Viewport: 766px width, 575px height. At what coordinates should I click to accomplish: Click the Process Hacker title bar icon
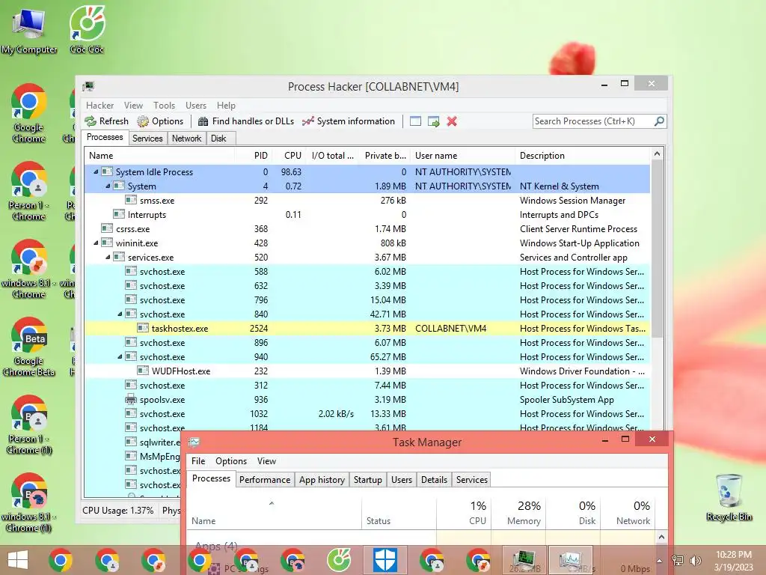[x=88, y=87]
